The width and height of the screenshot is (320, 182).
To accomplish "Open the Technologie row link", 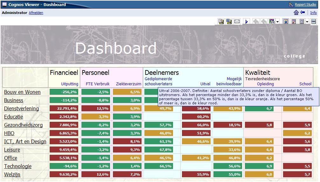I will point(18,166).
